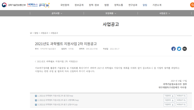Click last 사업공고 breadcrumb item
This screenshot has height=110, width=194.
[54, 33]
